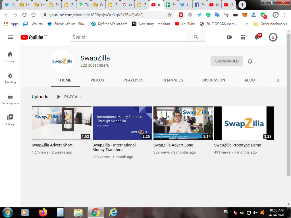Open the account avatar menu in YouTube
Screen dimensions: 291x218
[273, 37]
